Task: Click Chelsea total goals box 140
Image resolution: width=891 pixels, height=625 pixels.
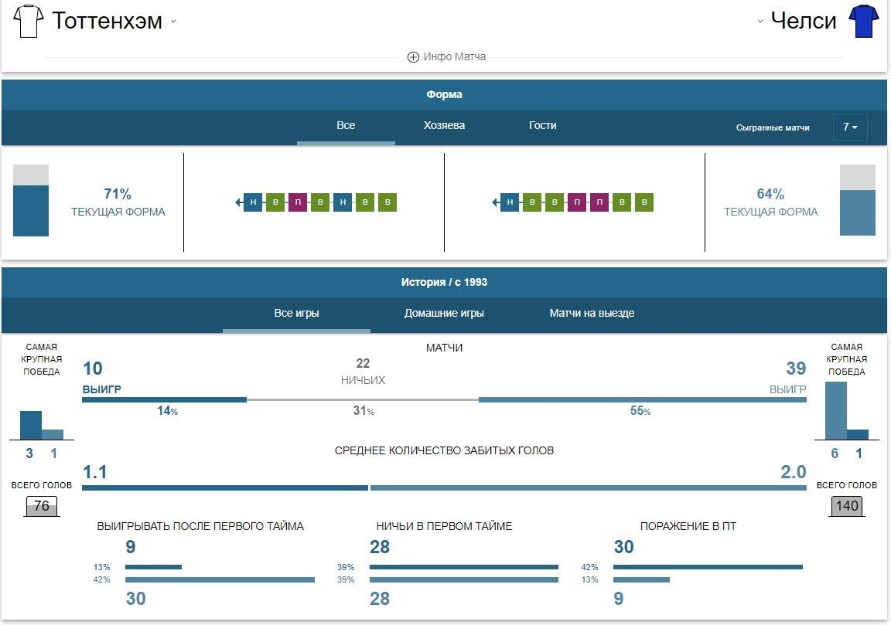Action: [847, 506]
